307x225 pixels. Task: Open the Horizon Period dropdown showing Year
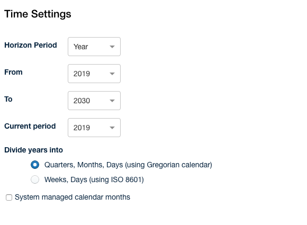tap(94, 47)
